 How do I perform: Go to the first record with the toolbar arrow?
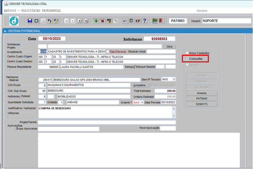67,21
